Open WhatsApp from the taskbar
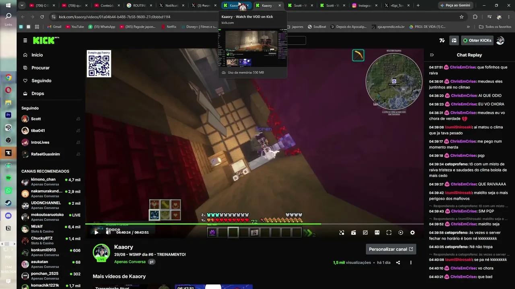 tap(8, 191)
